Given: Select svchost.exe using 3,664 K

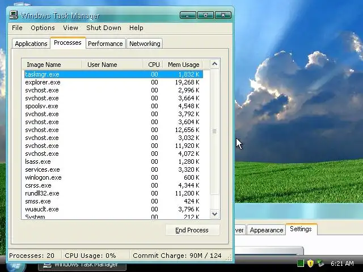Looking at the screenshot, I should pos(113,98).
